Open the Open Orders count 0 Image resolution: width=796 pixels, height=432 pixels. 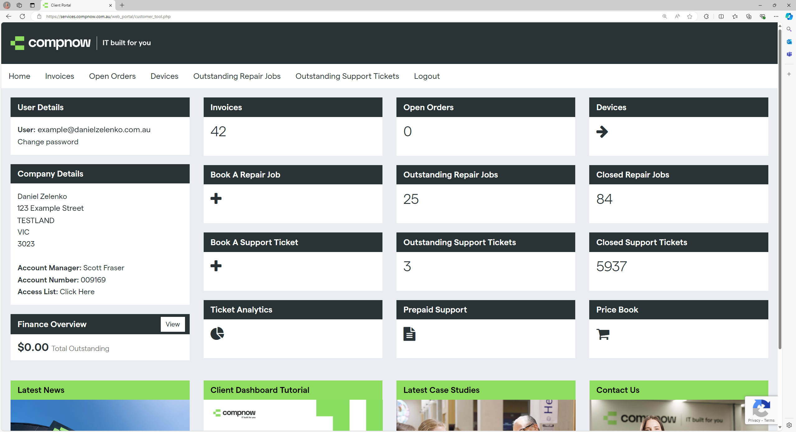(408, 131)
